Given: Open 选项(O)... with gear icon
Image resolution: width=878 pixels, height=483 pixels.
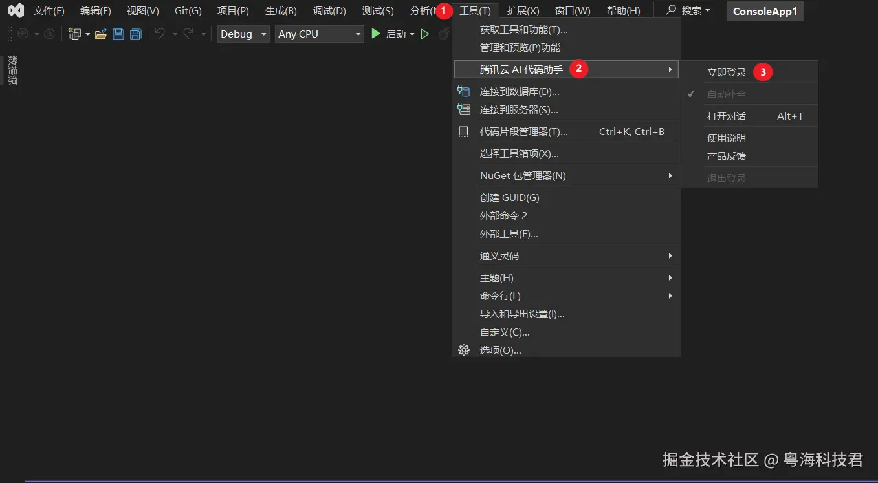Looking at the screenshot, I should 566,350.
